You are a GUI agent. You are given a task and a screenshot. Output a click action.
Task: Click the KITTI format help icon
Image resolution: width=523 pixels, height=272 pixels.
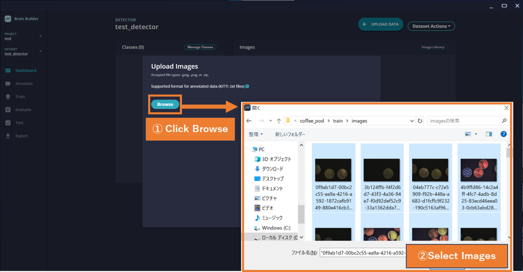coord(247,86)
